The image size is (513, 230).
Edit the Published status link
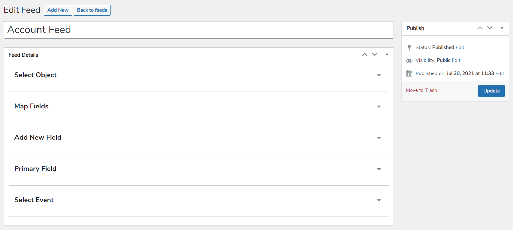[x=460, y=47]
